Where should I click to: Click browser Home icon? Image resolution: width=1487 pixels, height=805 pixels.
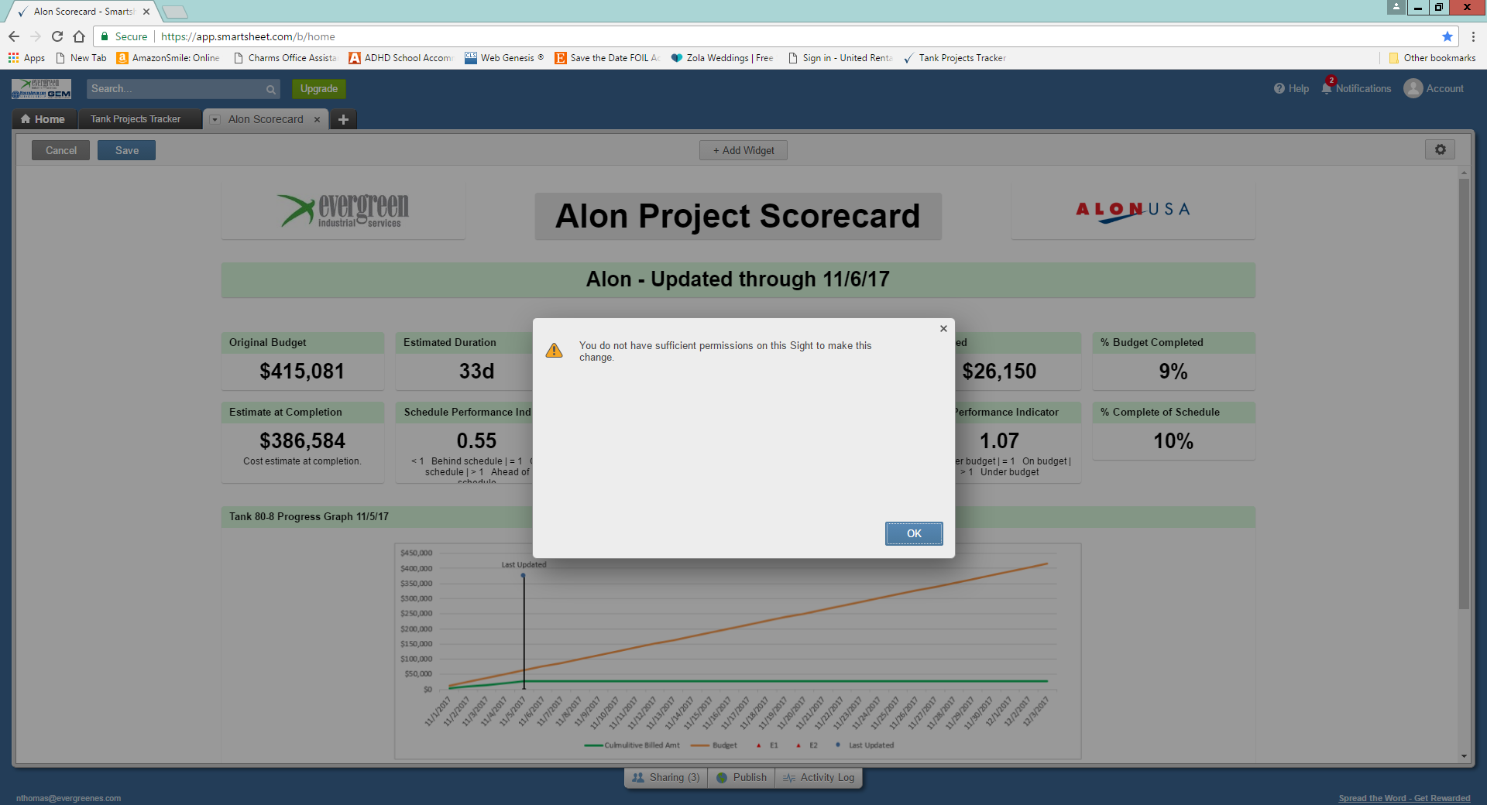click(79, 36)
